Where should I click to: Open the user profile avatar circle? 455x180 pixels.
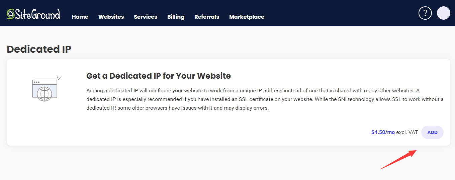pos(443,13)
